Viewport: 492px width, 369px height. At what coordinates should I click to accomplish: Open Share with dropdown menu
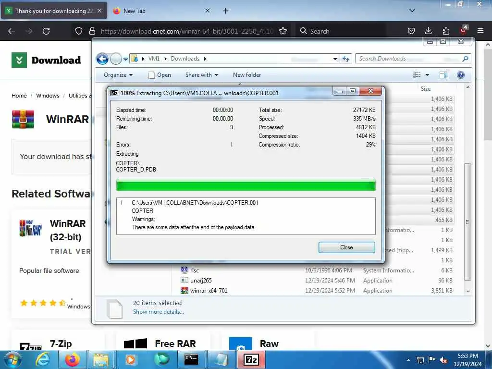coord(201,75)
